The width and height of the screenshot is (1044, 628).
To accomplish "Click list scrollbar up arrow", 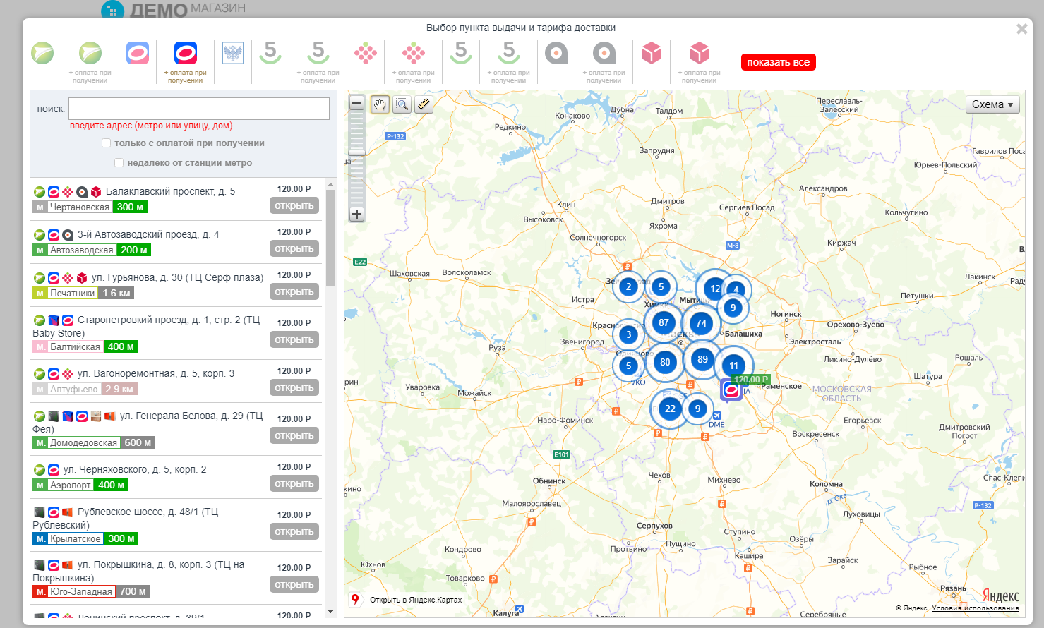I will (330, 184).
